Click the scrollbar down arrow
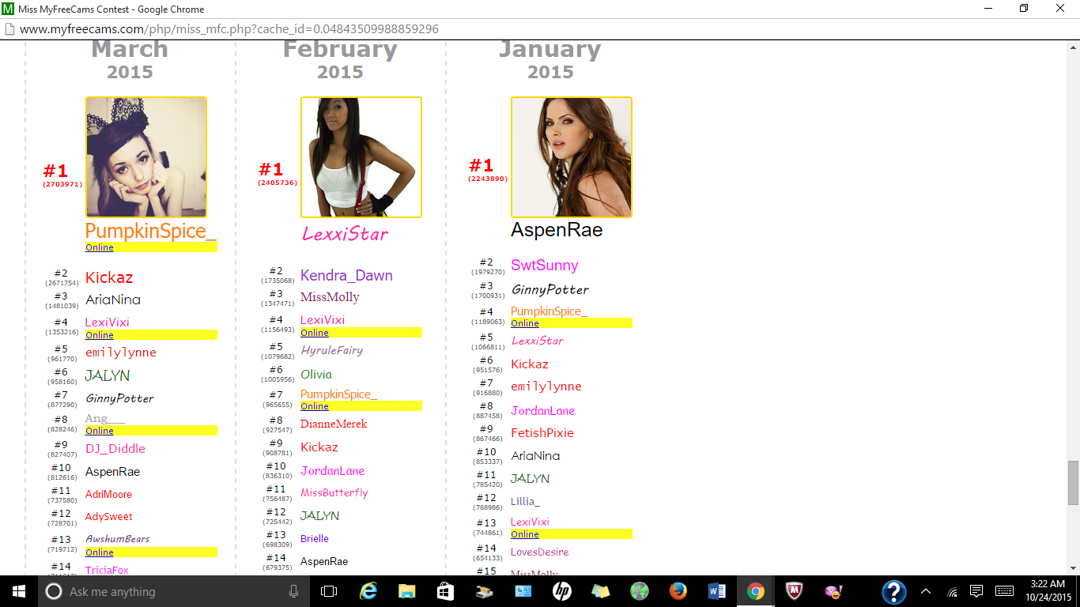Image resolution: width=1080 pixels, height=607 pixels. point(1073,567)
